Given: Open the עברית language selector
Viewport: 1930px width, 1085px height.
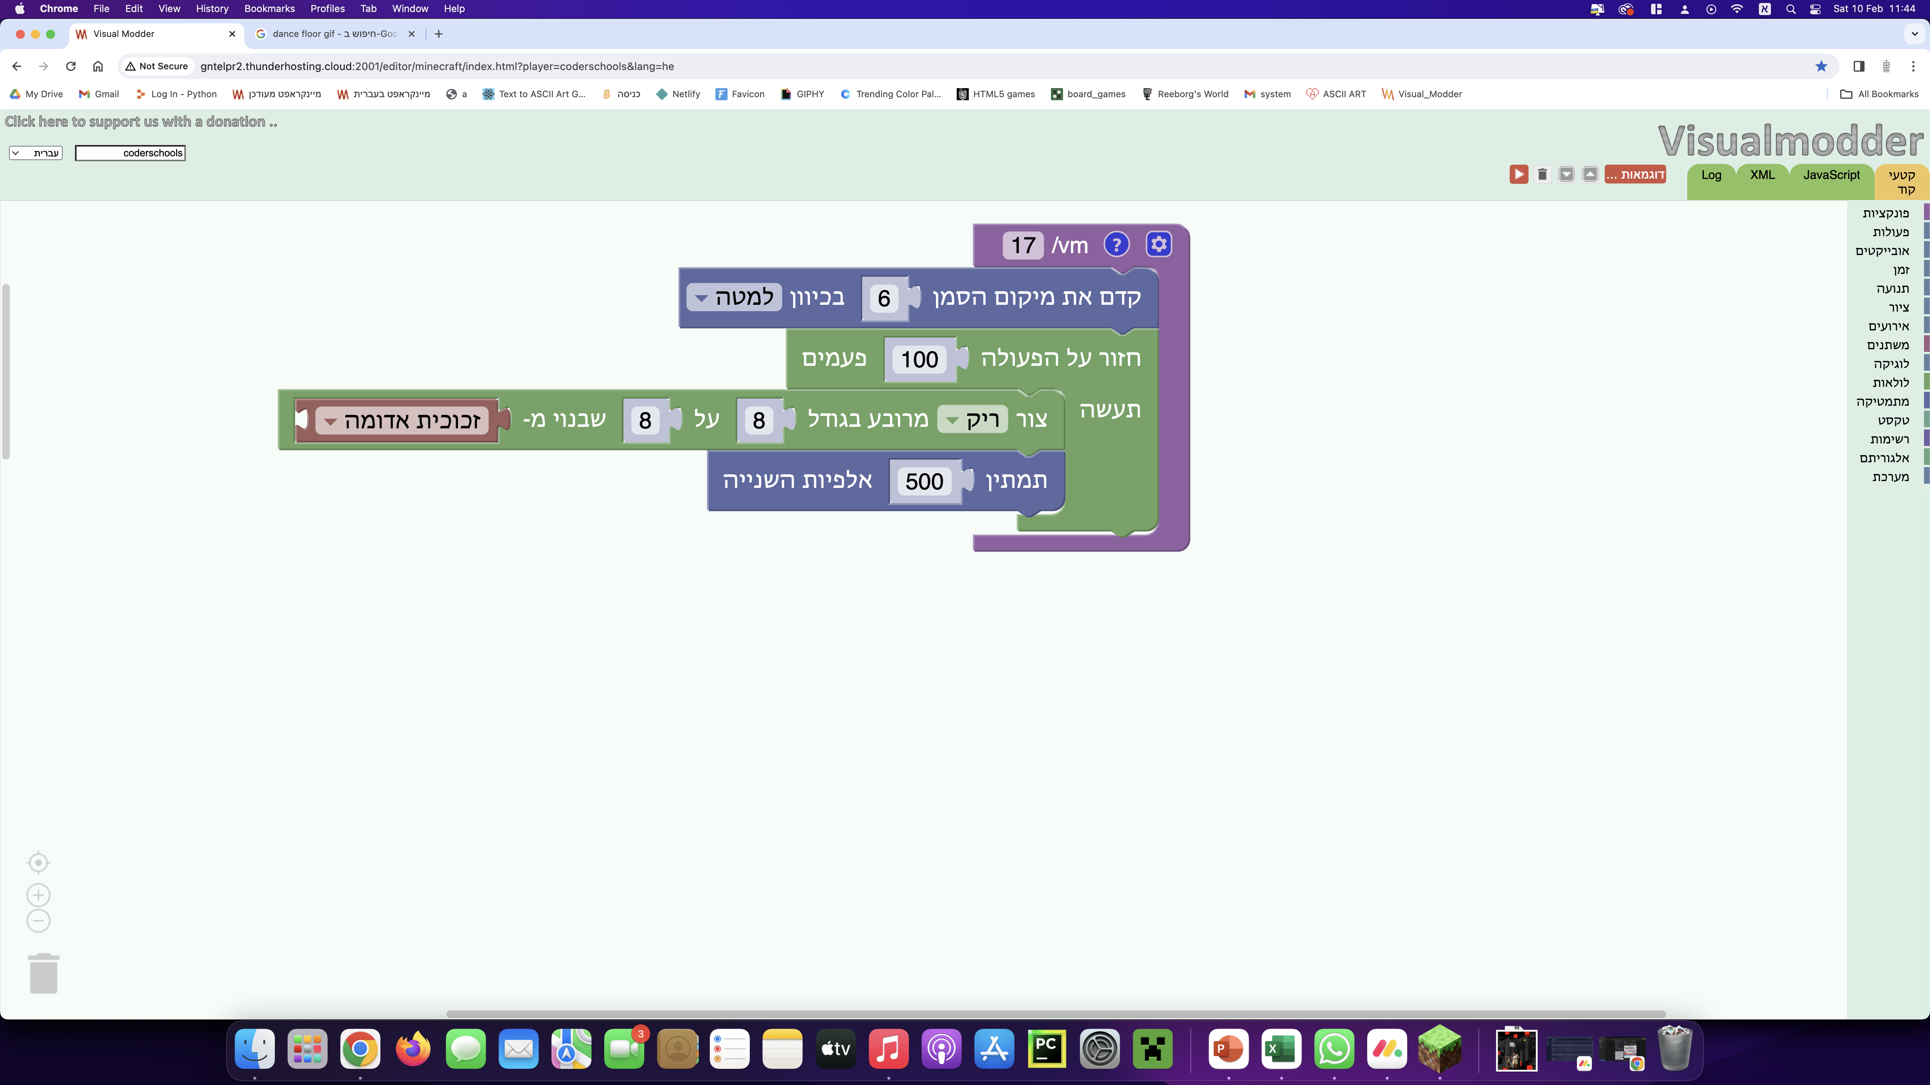Looking at the screenshot, I should pyautogui.click(x=36, y=153).
